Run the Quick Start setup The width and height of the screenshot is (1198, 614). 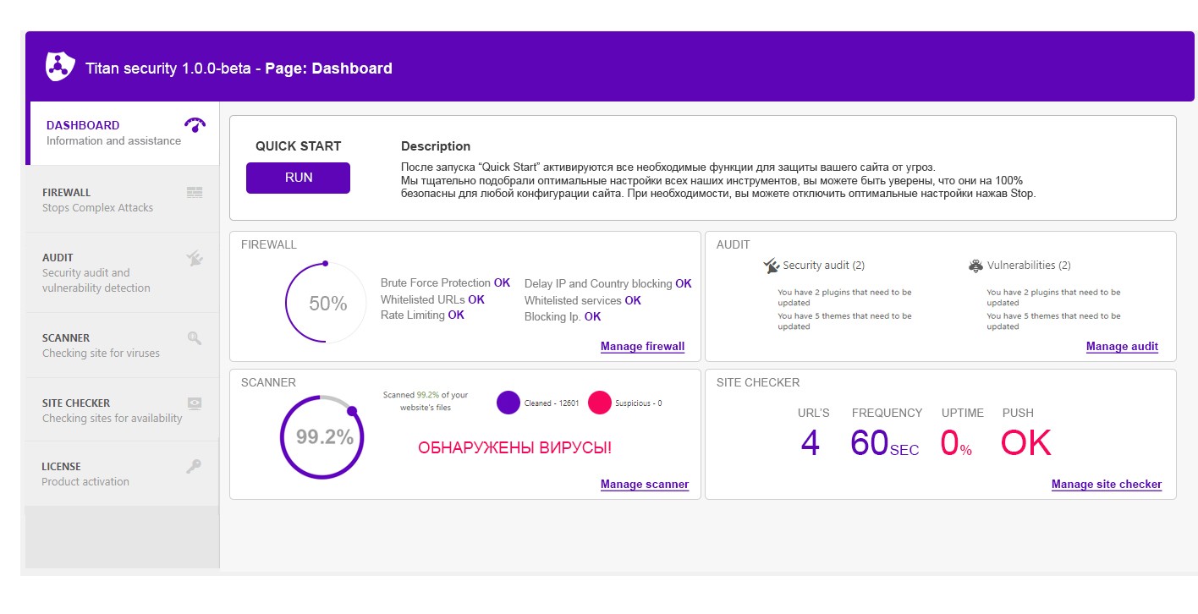click(x=298, y=178)
